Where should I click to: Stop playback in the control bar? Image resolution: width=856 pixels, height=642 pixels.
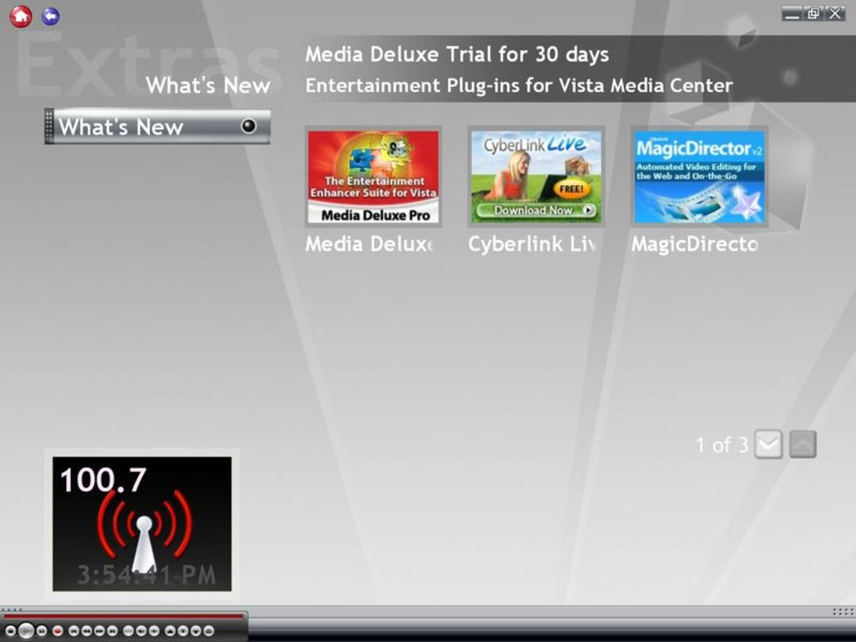click(10, 631)
